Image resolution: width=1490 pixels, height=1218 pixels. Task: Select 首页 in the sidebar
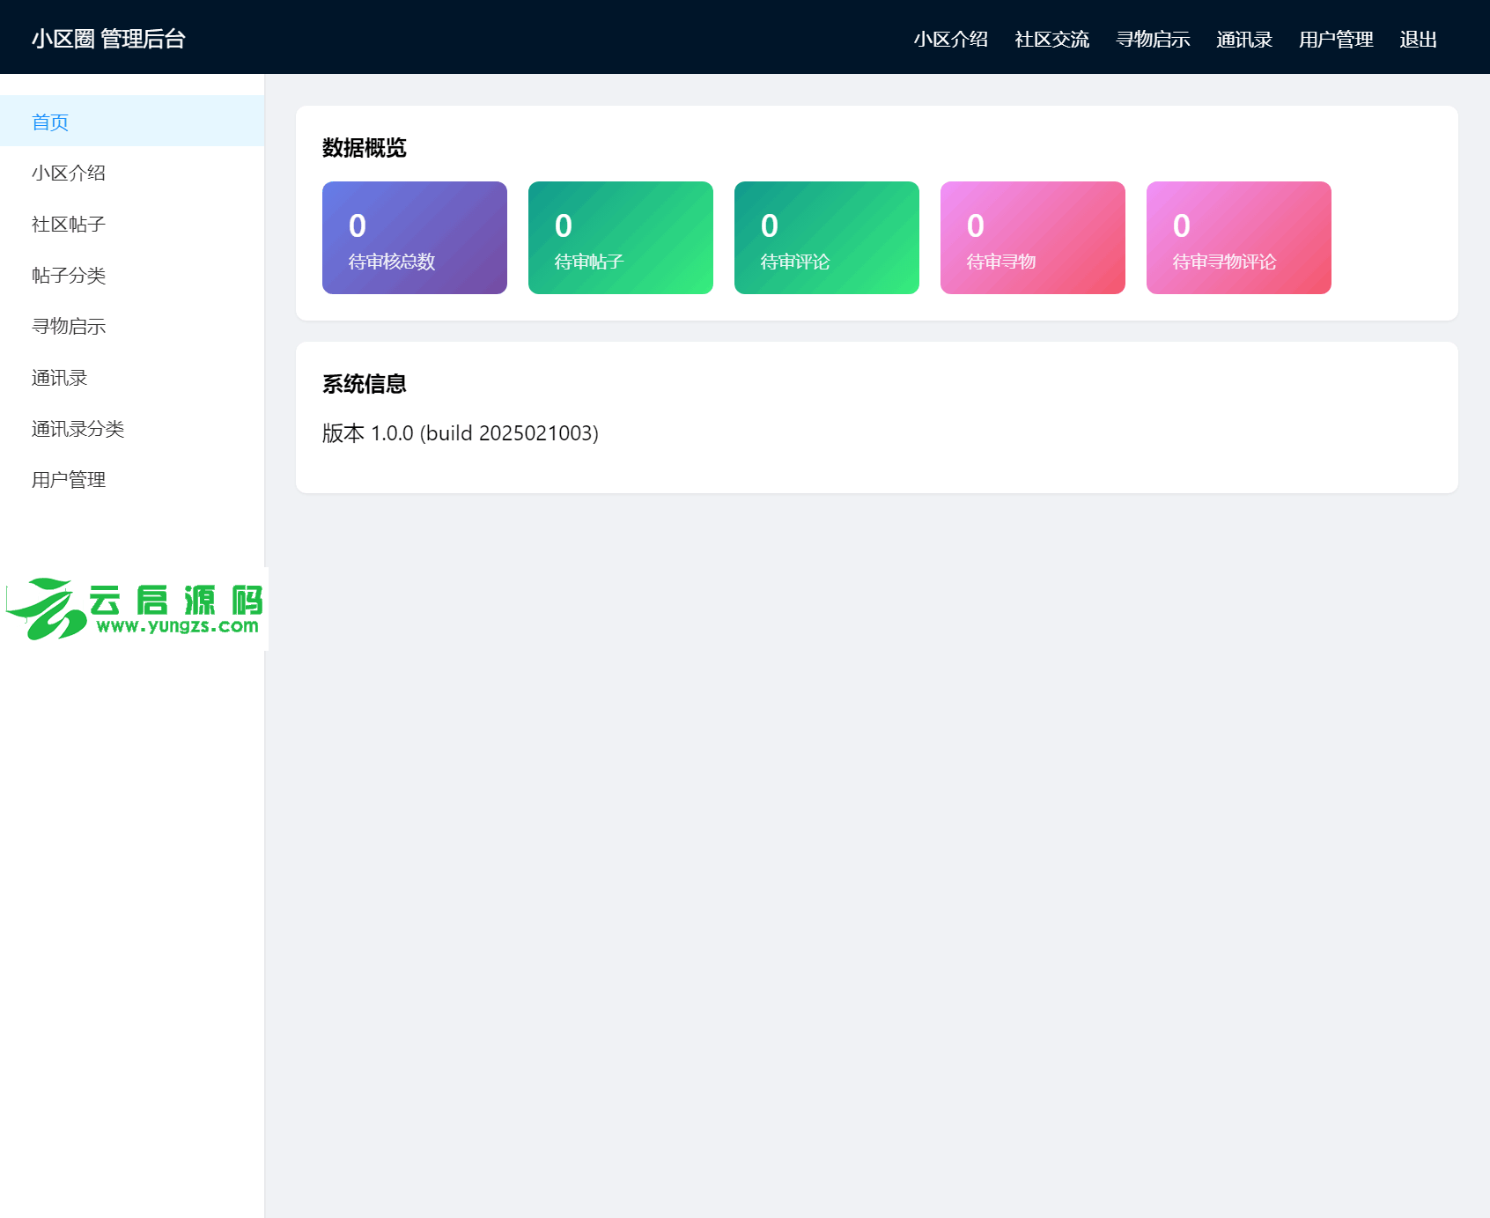coord(132,122)
